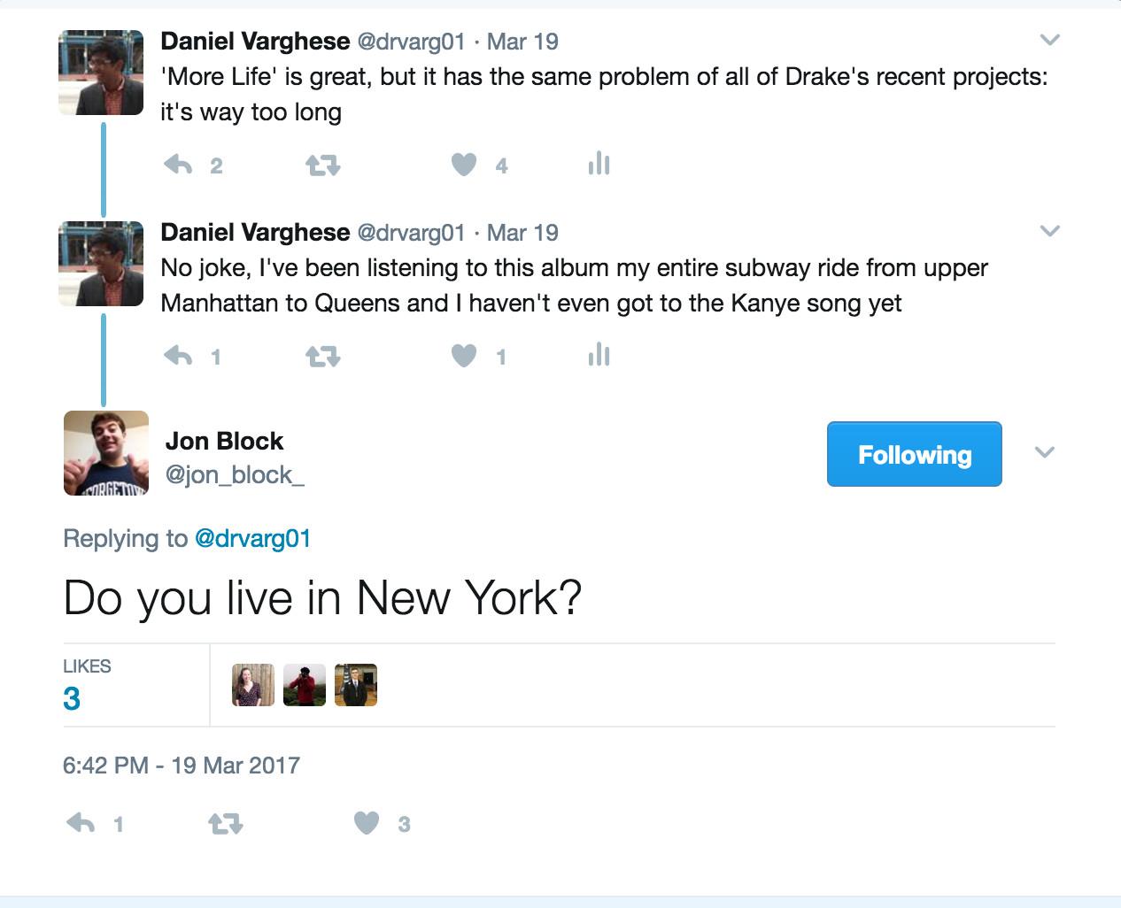Screen dimensions: 1121x908
Task: Like the 'More Life' is great tweet
Action: [464, 165]
